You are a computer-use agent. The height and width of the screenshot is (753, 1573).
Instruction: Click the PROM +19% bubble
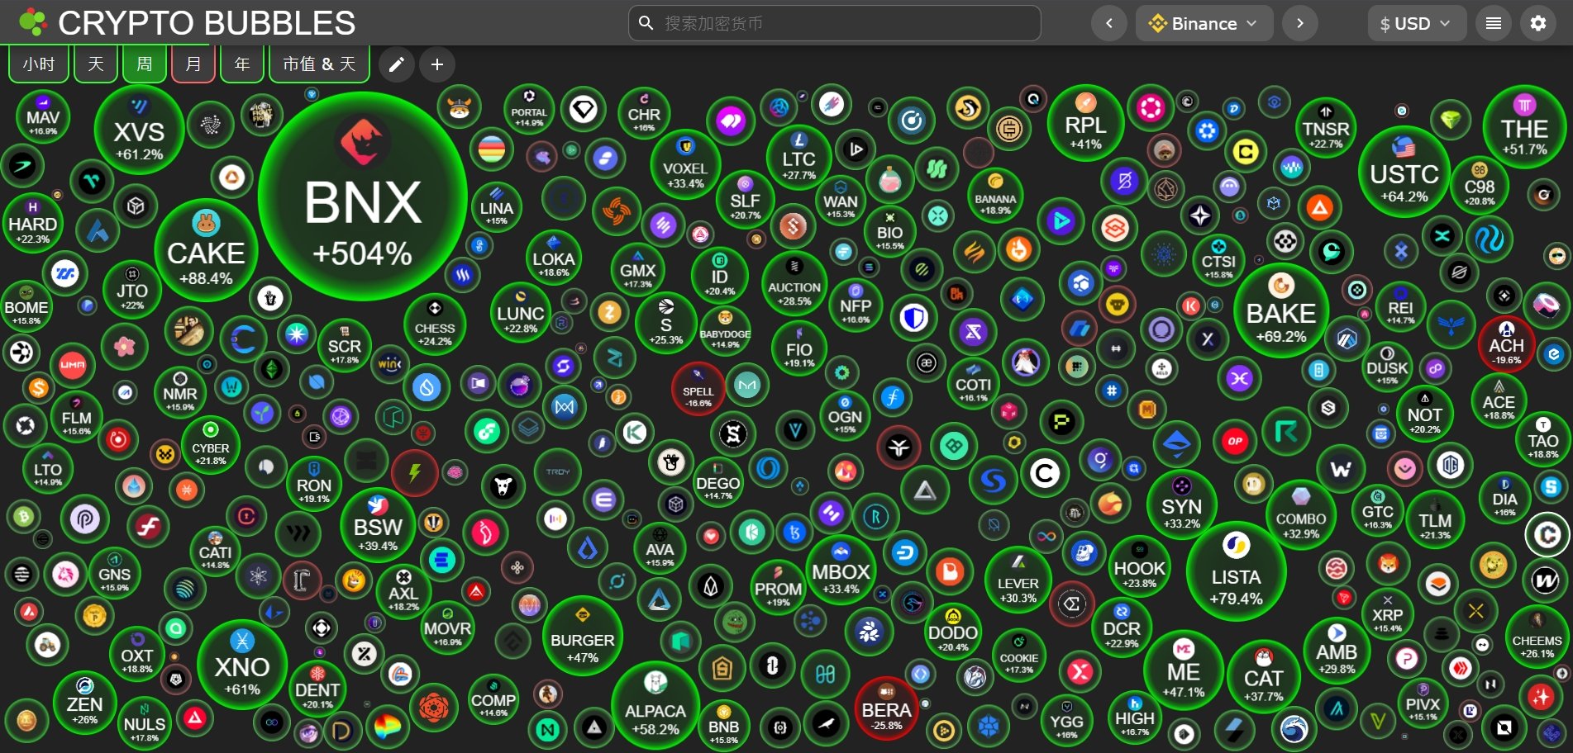click(779, 586)
